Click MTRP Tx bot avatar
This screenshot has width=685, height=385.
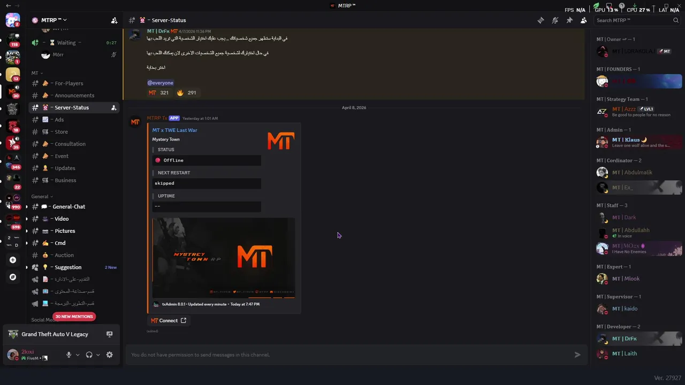coord(135,122)
